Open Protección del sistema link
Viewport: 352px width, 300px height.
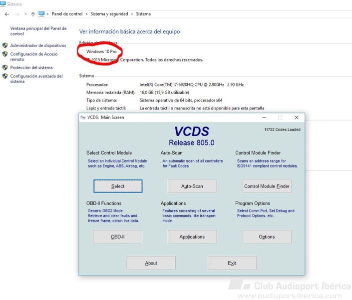31,67
